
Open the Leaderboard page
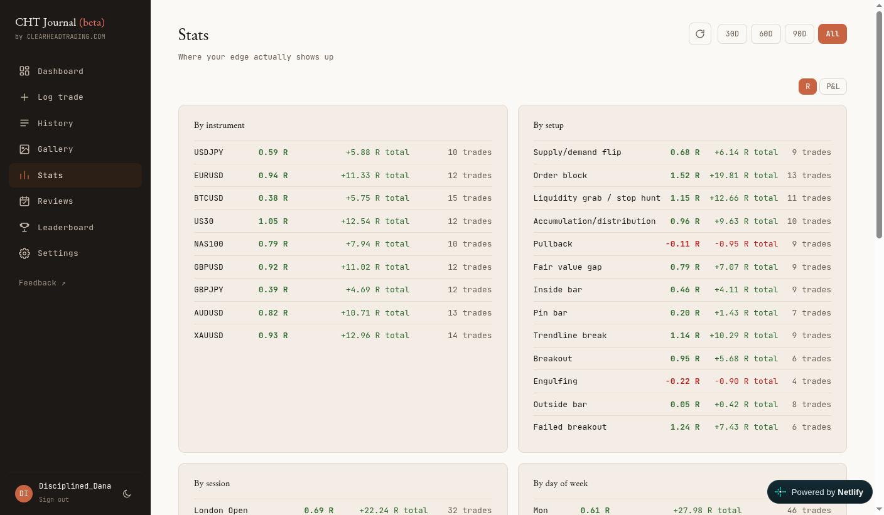(x=75, y=227)
